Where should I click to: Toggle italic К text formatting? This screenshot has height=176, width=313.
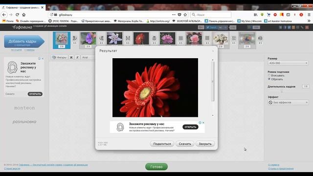point(77,58)
